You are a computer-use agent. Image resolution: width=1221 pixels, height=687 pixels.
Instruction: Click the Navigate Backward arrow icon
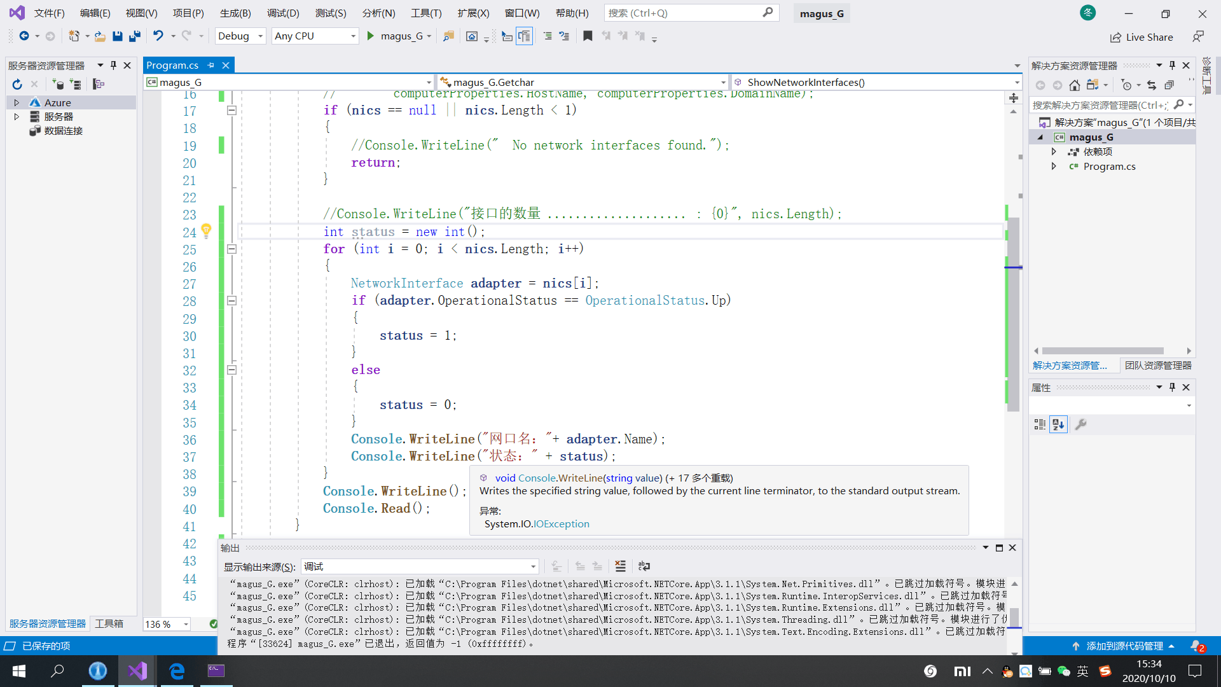click(24, 36)
